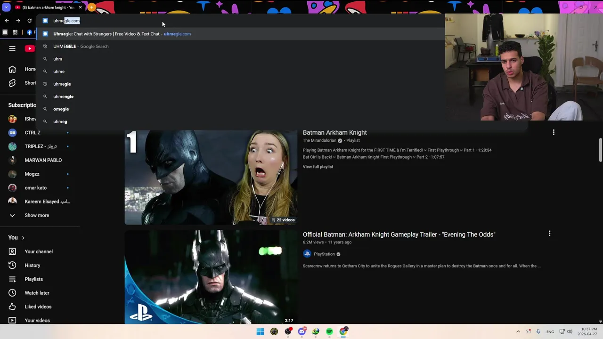Expand subscriptions with Show more
This screenshot has height=339, width=603.
click(x=38, y=215)
